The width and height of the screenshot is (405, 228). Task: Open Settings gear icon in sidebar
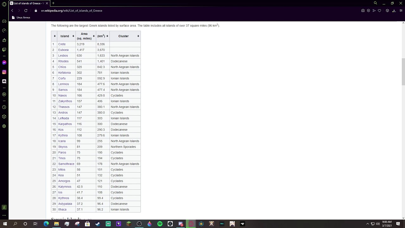(x=4, y=126)
